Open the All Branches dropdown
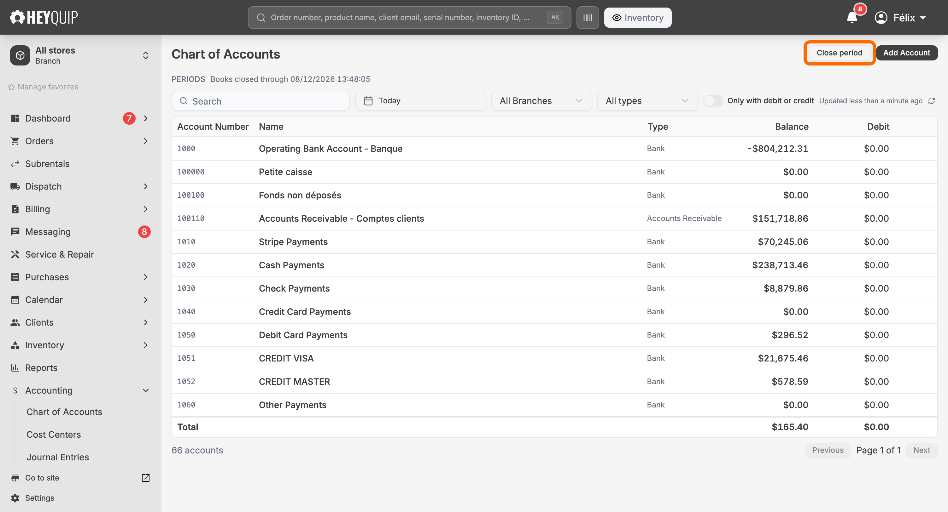The height and width of the screenshot is (512, 948). [x=541, y=101]
